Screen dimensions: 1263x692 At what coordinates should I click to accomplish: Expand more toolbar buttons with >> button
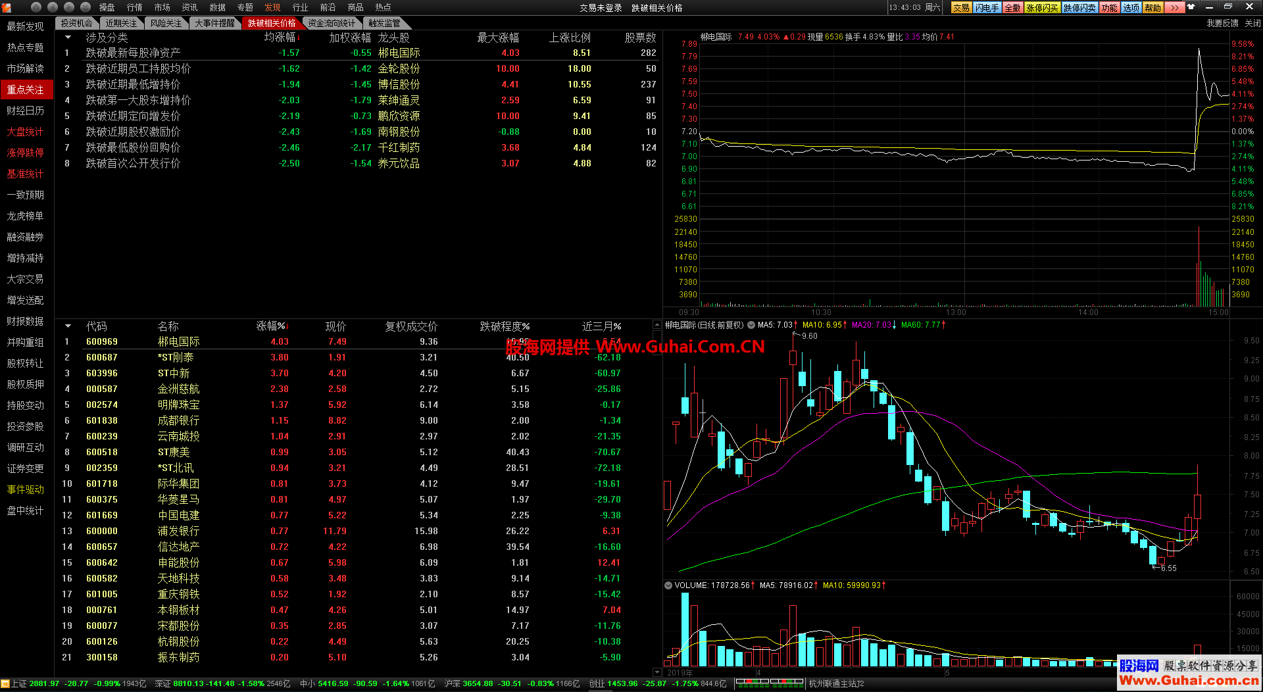pyautogui.click(x=1174, y=8)
